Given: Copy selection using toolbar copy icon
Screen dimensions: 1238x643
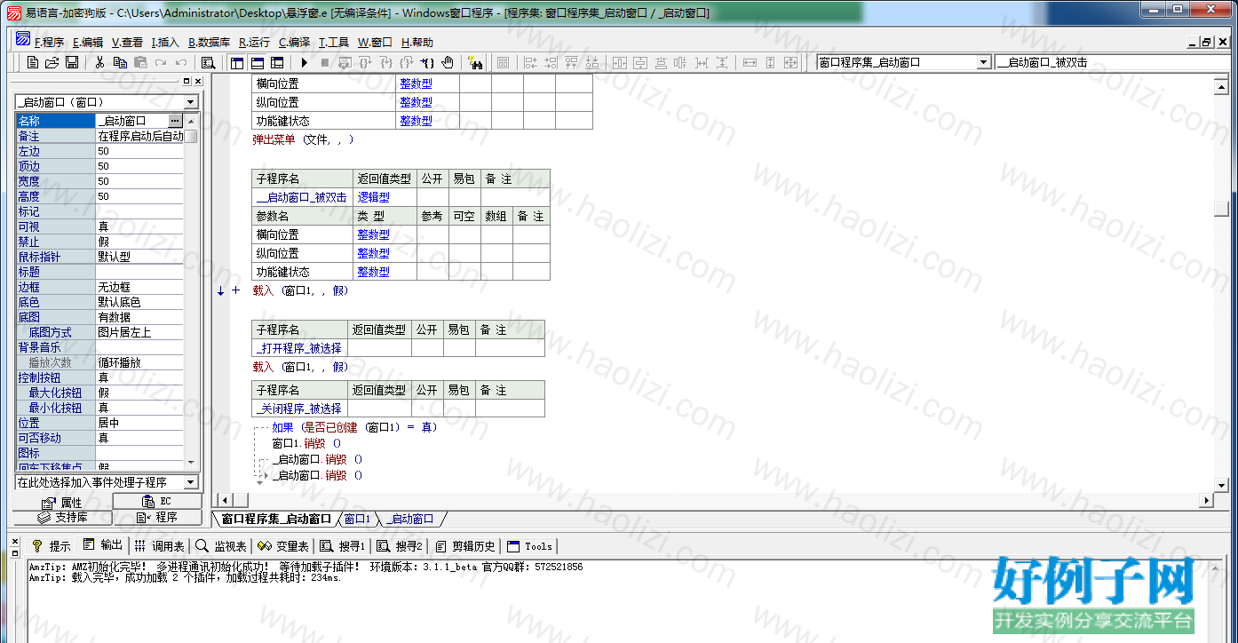Looking at the screenshot, I should (120, 62).
